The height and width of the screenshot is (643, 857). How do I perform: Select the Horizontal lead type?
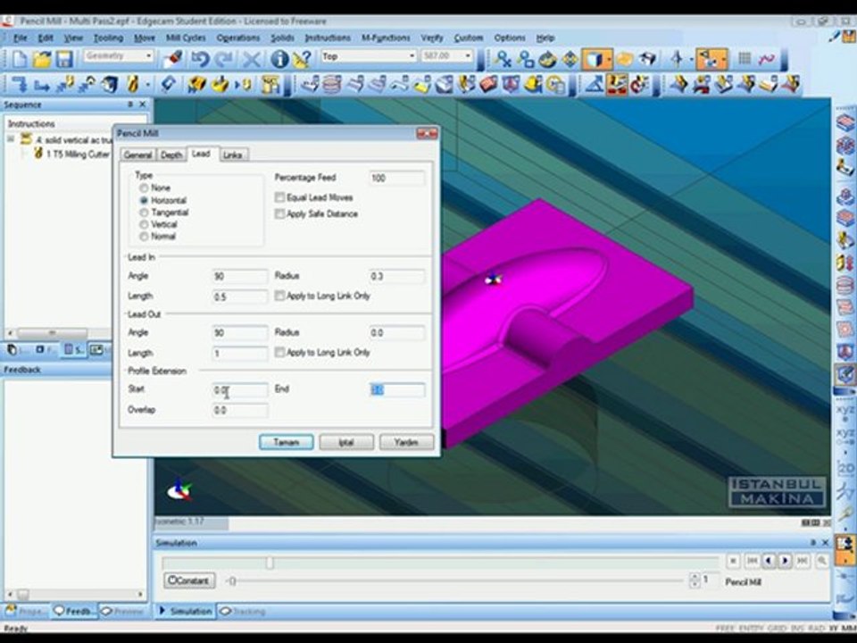click(144, 200)
